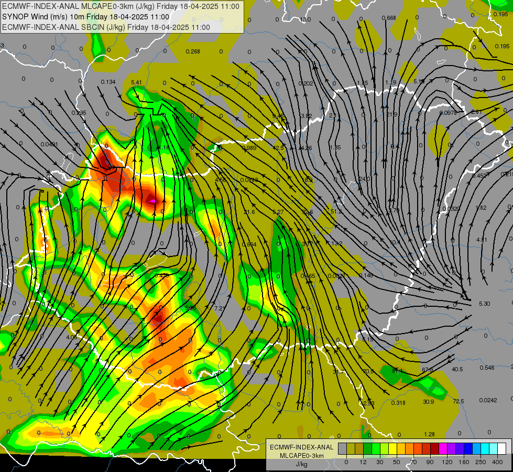Click the map value '2.81'
The width and height of the screenshot is (513, 472).
click(477, 112)
